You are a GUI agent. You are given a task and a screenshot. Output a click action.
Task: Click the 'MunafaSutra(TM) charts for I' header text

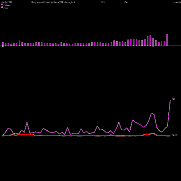(x=60, y=2)
